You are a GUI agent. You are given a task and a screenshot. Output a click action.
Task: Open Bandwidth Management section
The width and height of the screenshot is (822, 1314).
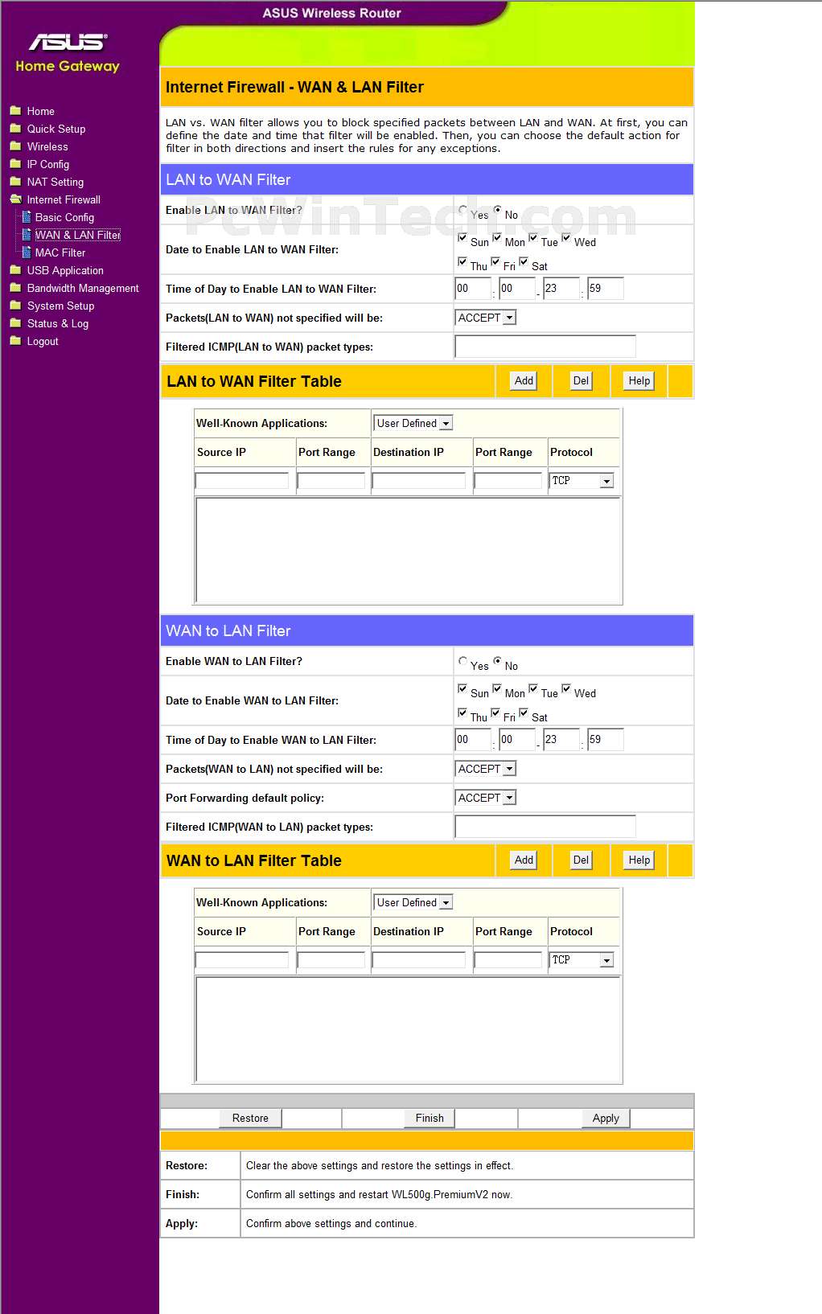coord(83,288)
